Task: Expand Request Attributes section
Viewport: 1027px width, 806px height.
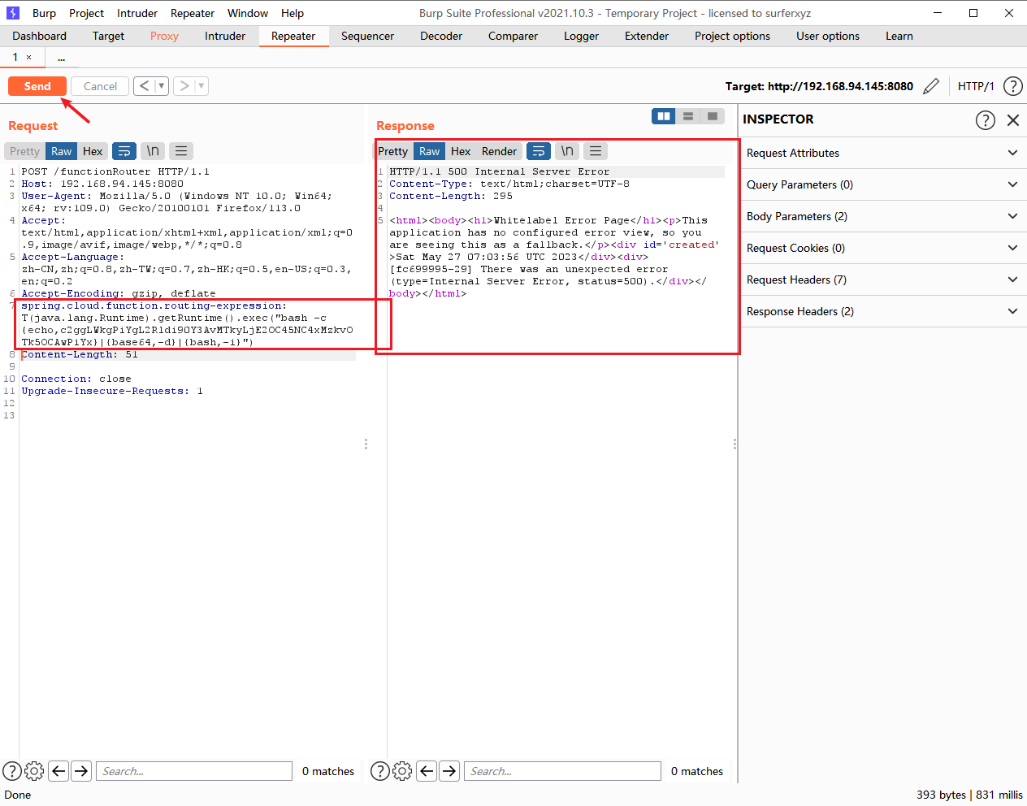Action: [882, 153]
